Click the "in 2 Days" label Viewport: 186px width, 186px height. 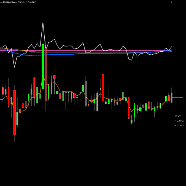click(179, 125)
